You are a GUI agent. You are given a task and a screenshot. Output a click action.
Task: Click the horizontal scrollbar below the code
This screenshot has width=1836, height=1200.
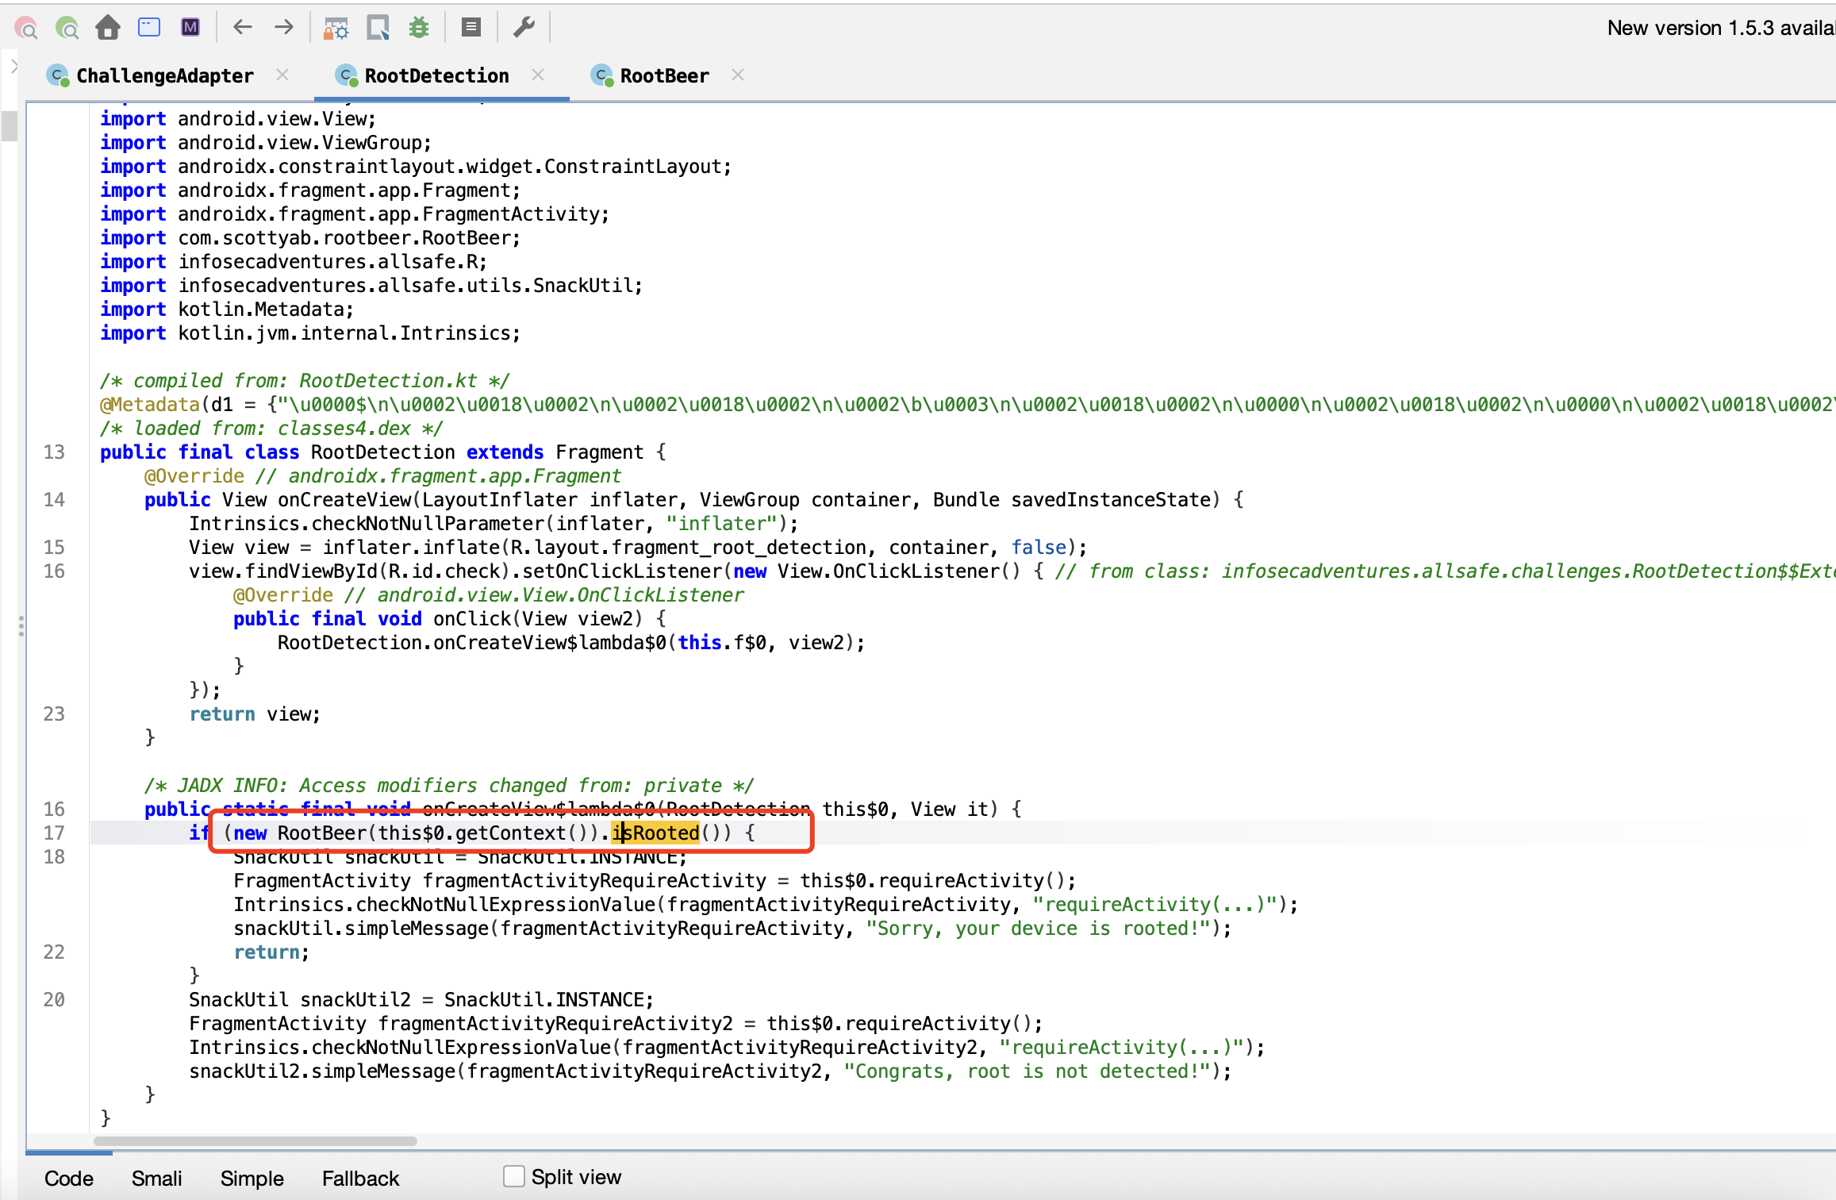254,1140
